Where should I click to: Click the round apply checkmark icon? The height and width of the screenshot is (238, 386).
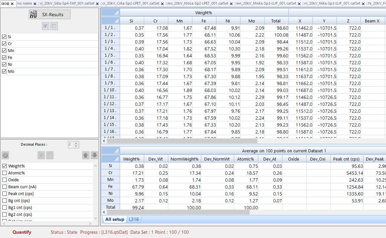click(5, 155)
